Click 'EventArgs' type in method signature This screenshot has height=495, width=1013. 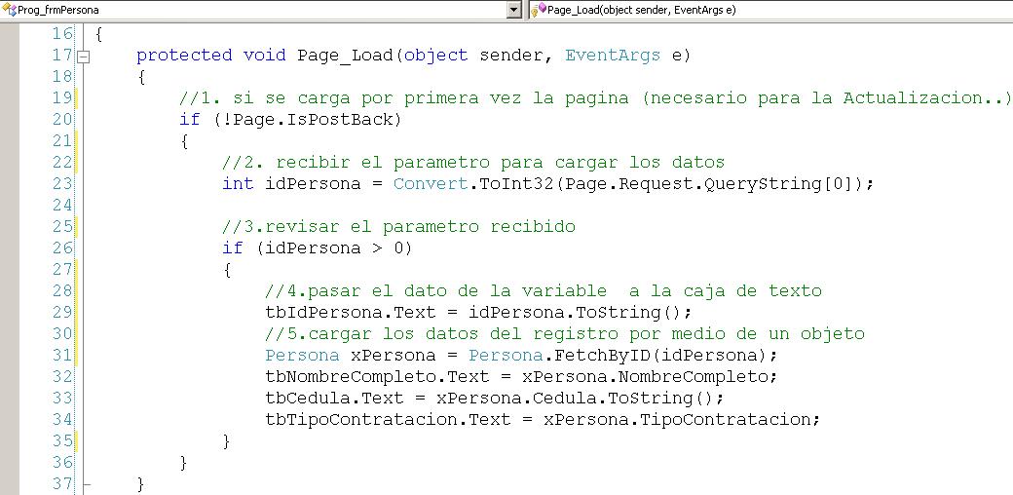pos(613,56)
